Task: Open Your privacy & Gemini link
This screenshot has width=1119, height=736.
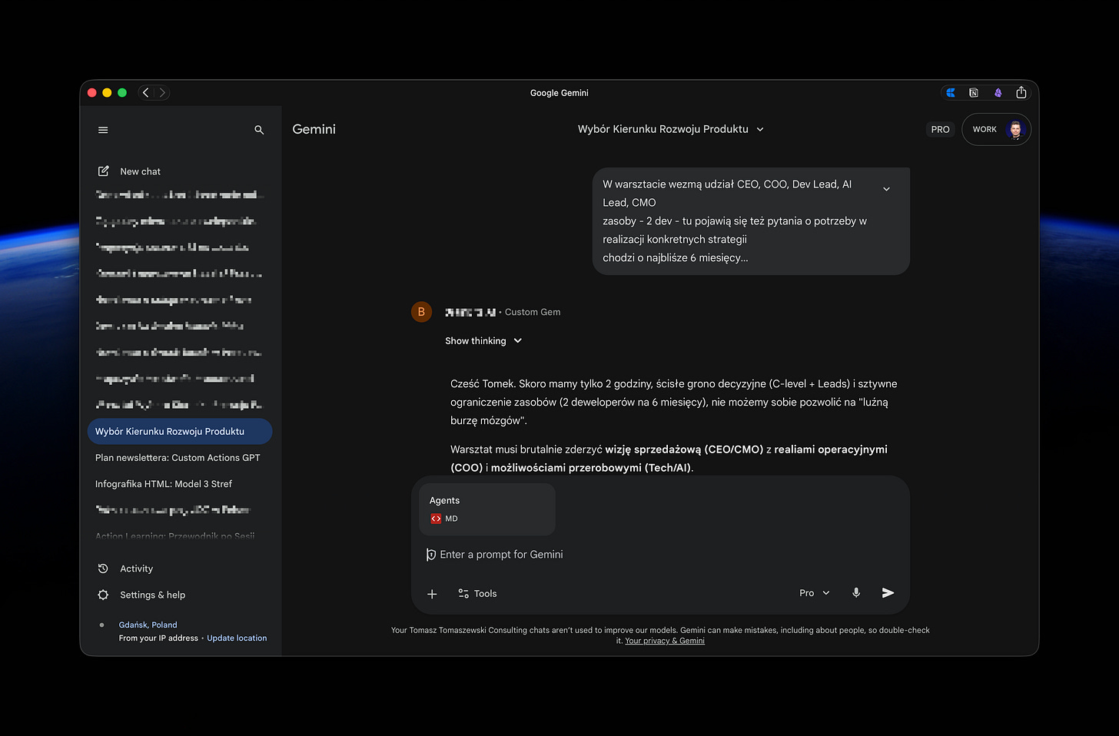Action: click(665, 641)
